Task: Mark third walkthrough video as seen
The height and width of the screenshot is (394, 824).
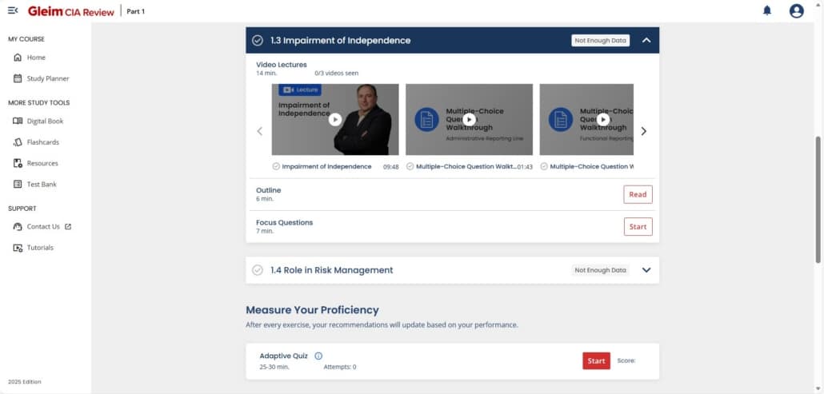Action: [x=544, y=166]
